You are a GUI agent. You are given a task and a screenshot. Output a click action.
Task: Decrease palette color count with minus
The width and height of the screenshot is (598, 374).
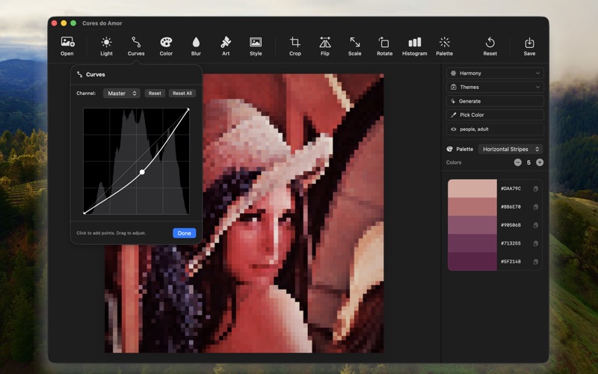517,162
